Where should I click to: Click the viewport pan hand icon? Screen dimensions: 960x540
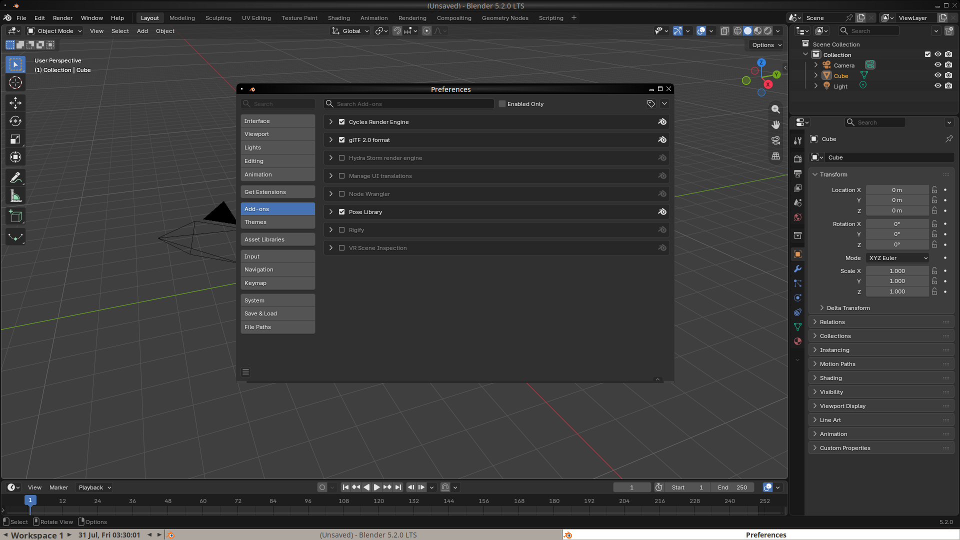click(x=775, y=124)
